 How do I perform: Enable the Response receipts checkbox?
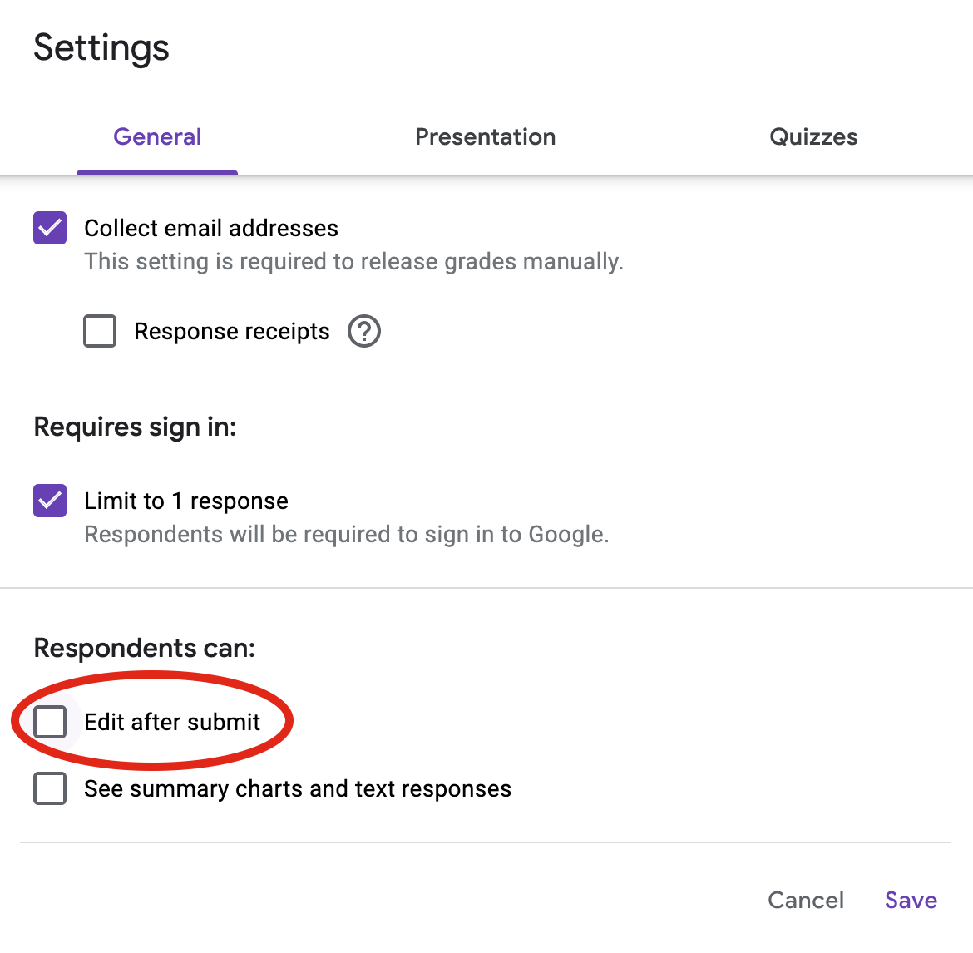pyautogui.click(x=100, y=331)
